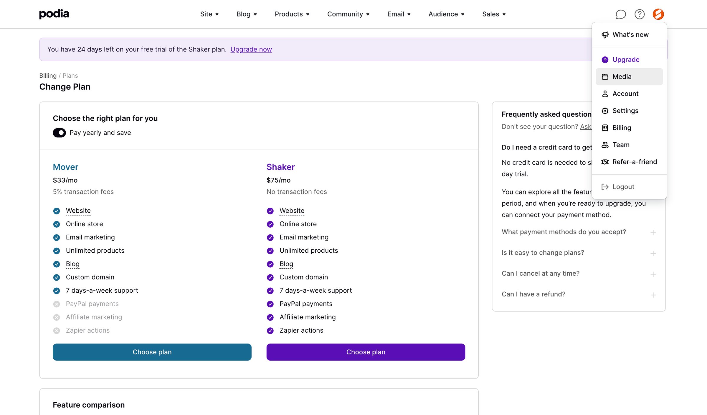Click Blog feature link under Mover

72,264
